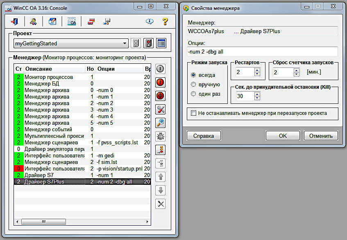Select the «Драйвер S7» row with -num 1
This screenshot has width=347, height=240.
click(82, 175)
